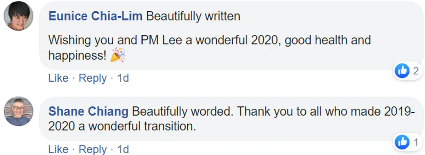Open Shane Chiang's profile picture
Screen dimensions: 425x155
pos(18,111)
